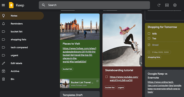184x97 pixels.
Task: Click the Bin trash icon
Action: 4,79
